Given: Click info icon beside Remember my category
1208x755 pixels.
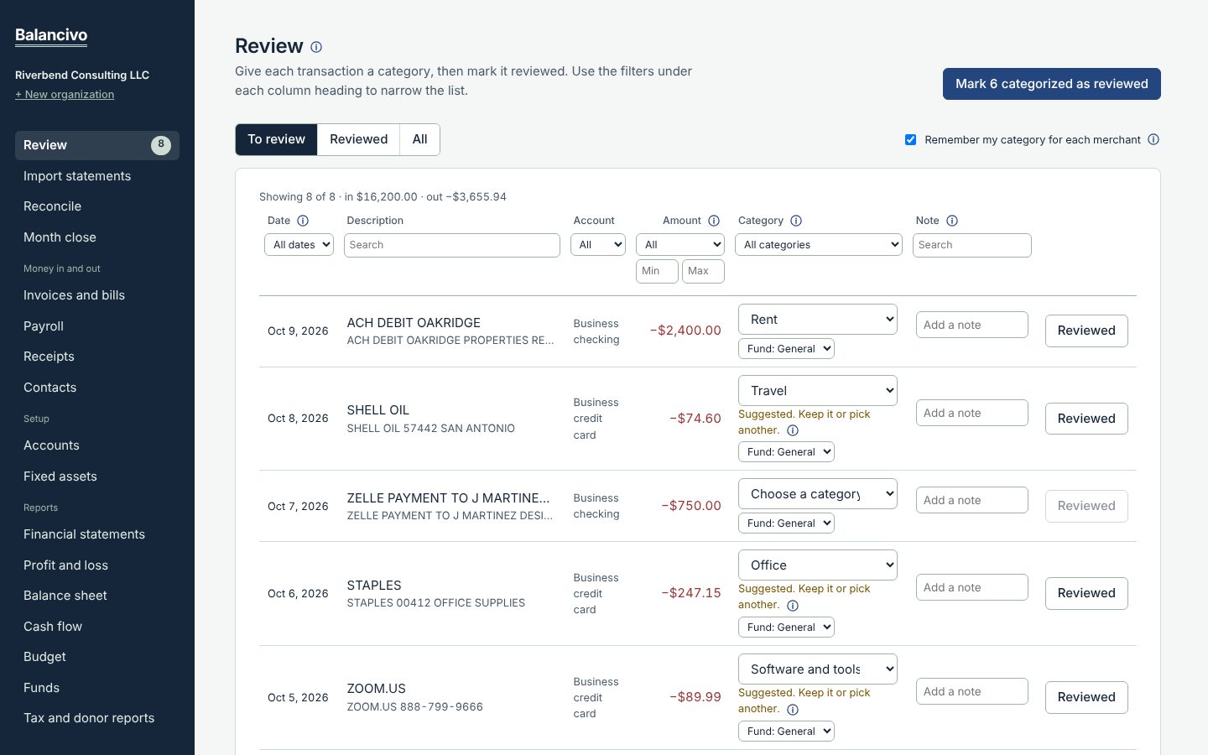Looking at the screenshot, I should point(1153,139).
